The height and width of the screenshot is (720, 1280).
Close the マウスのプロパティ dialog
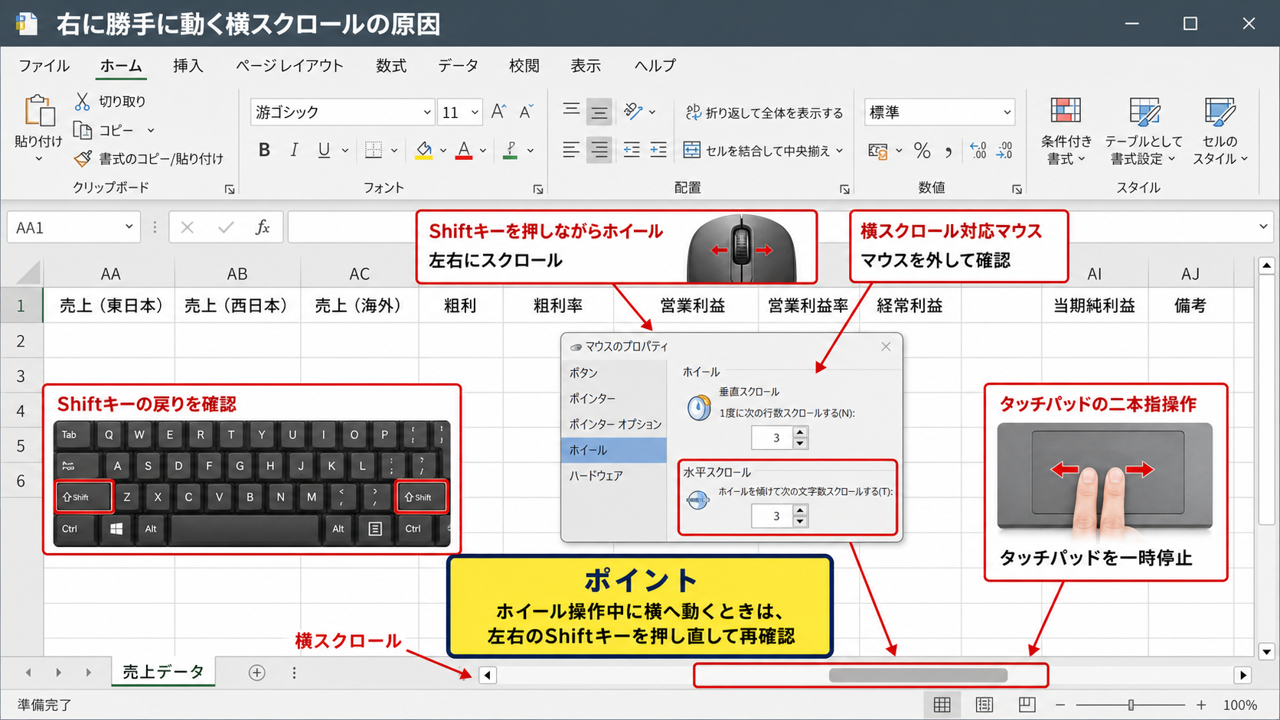tap(886, 347)
